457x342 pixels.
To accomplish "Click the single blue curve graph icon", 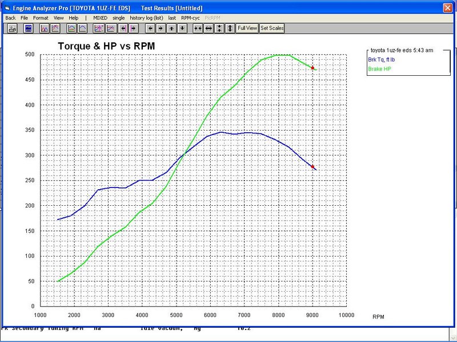I will (82, 28).
